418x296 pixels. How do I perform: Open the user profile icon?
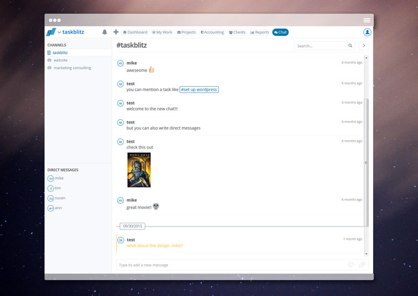click(367, 32)
